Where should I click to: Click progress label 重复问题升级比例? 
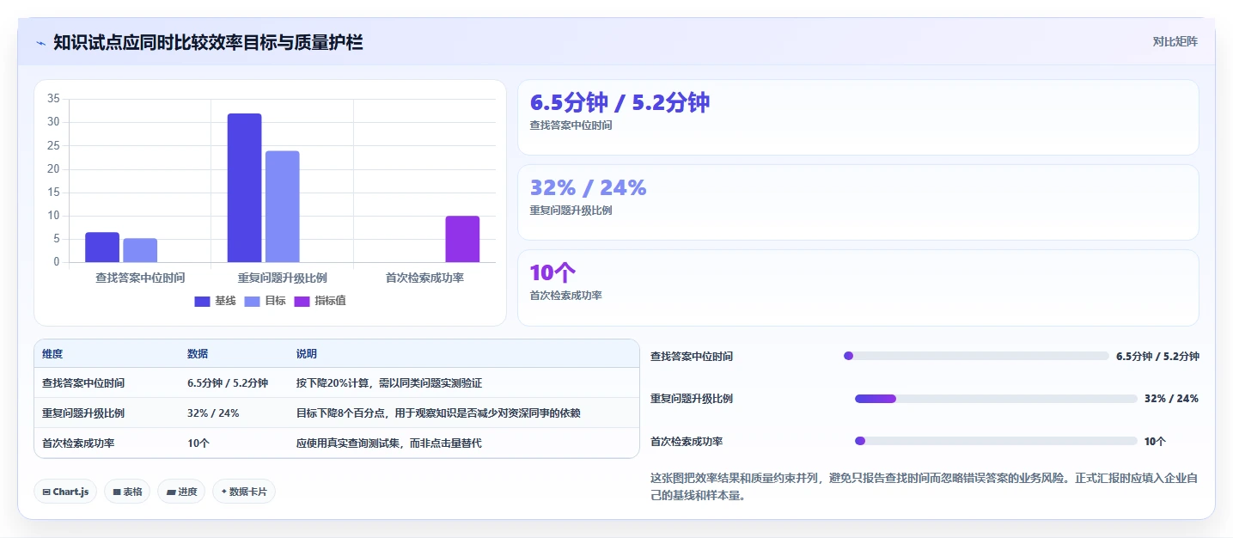point(692,399)
